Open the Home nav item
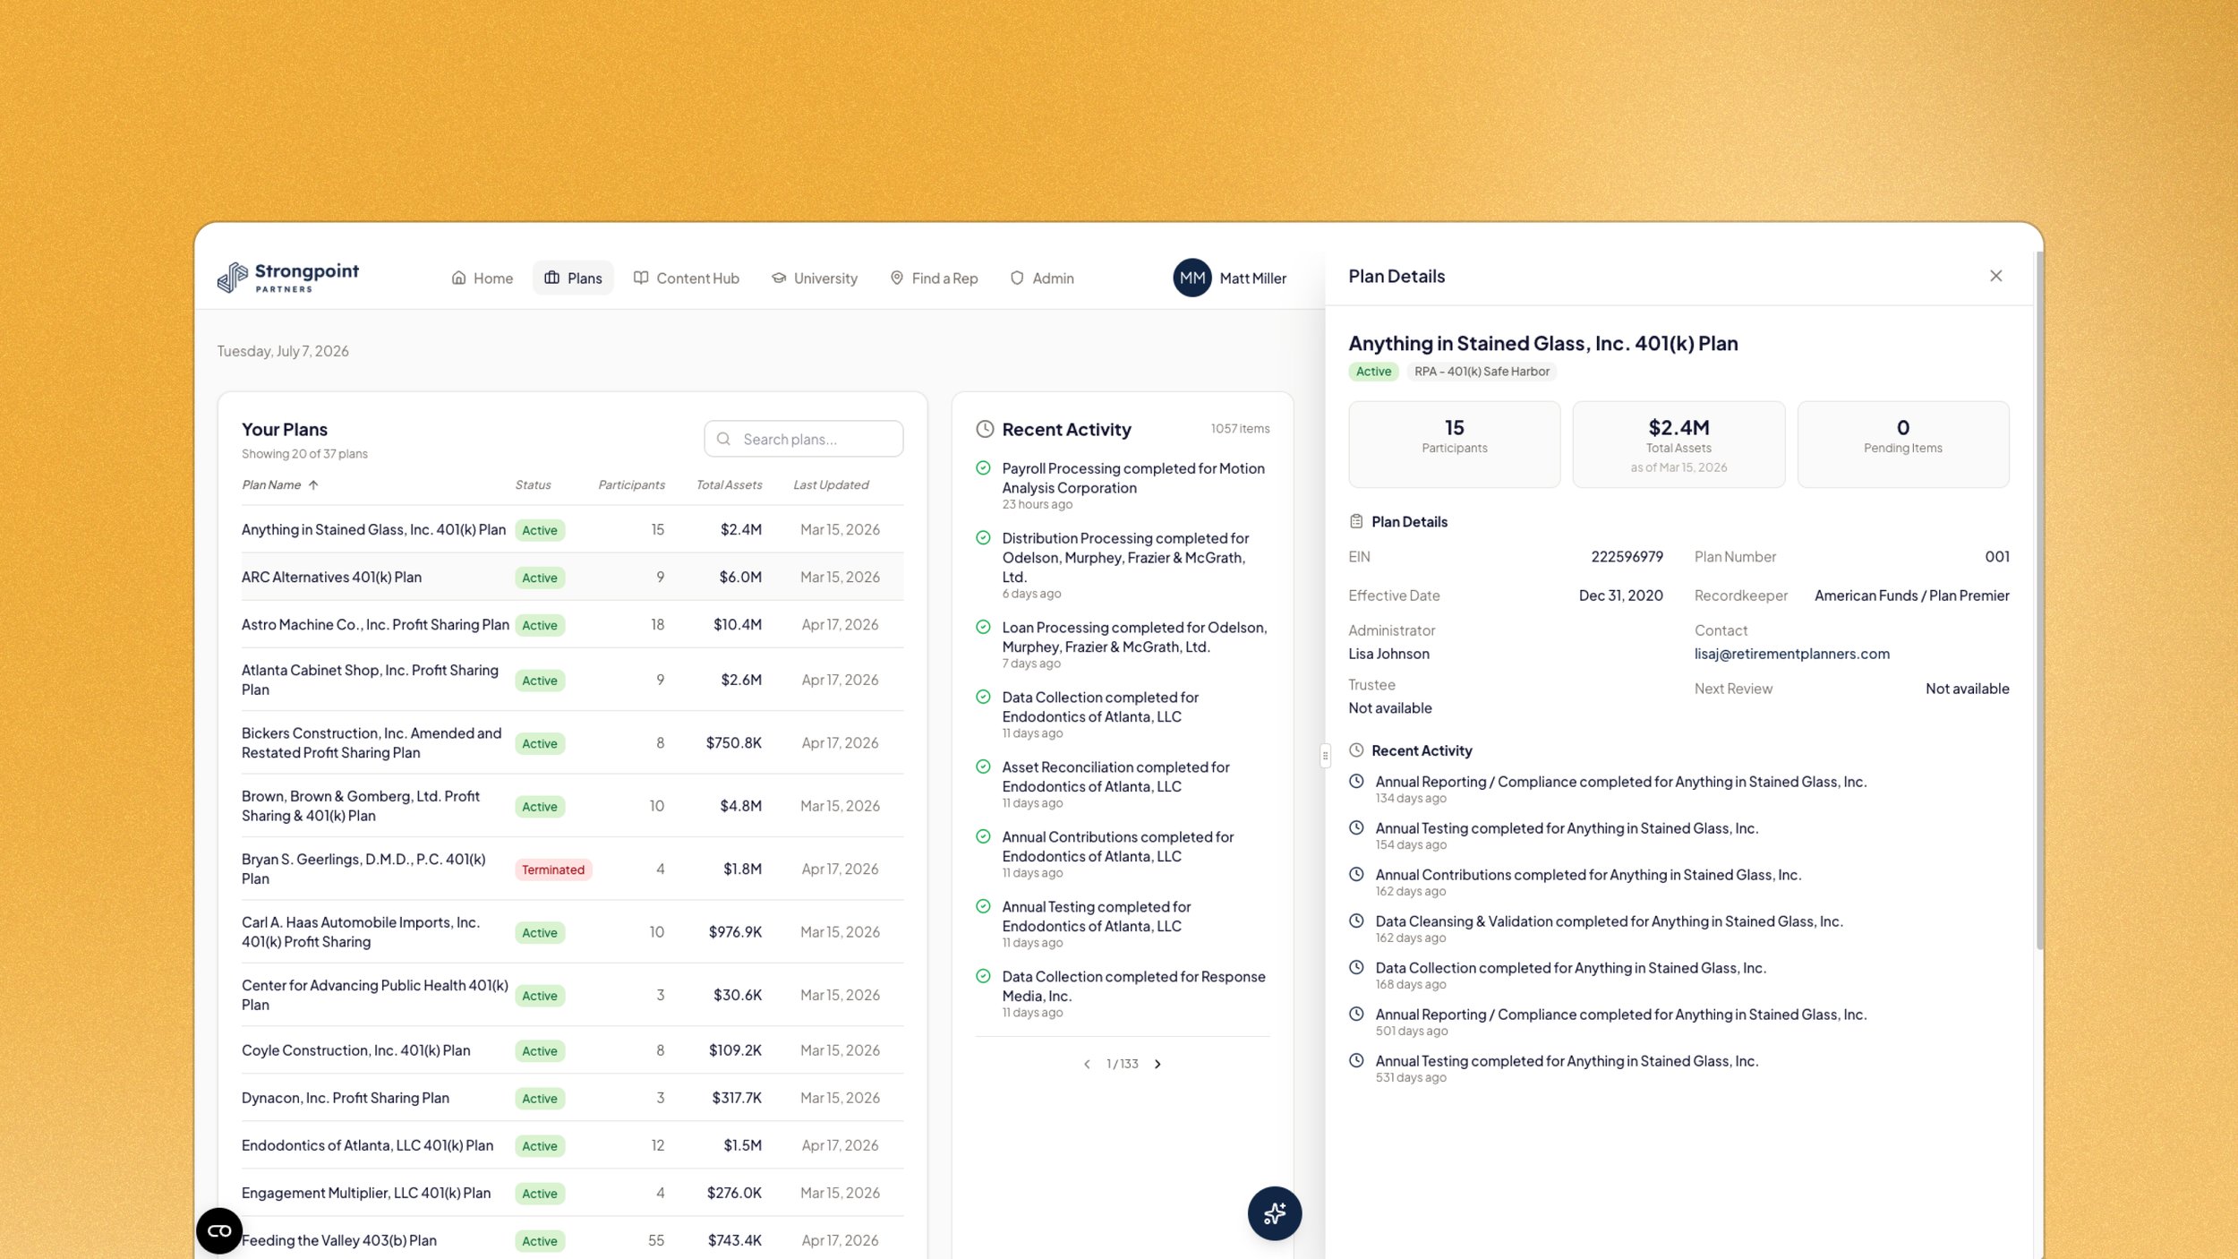 pyautogui.click(x=483, y=278)
